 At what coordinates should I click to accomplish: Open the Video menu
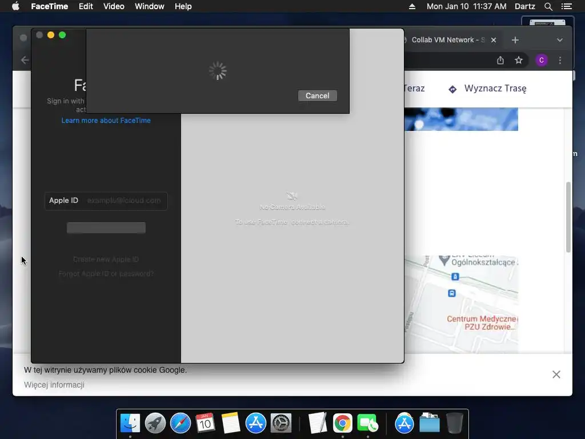tap(114, 6)
